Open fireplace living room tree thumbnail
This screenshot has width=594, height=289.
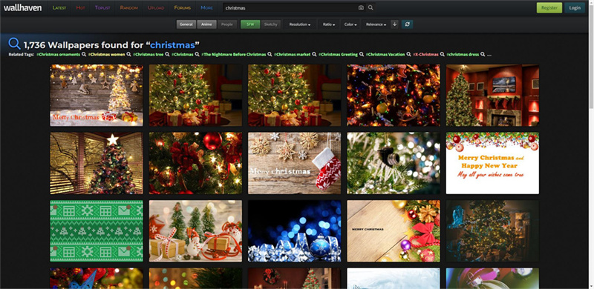point(492,95)
